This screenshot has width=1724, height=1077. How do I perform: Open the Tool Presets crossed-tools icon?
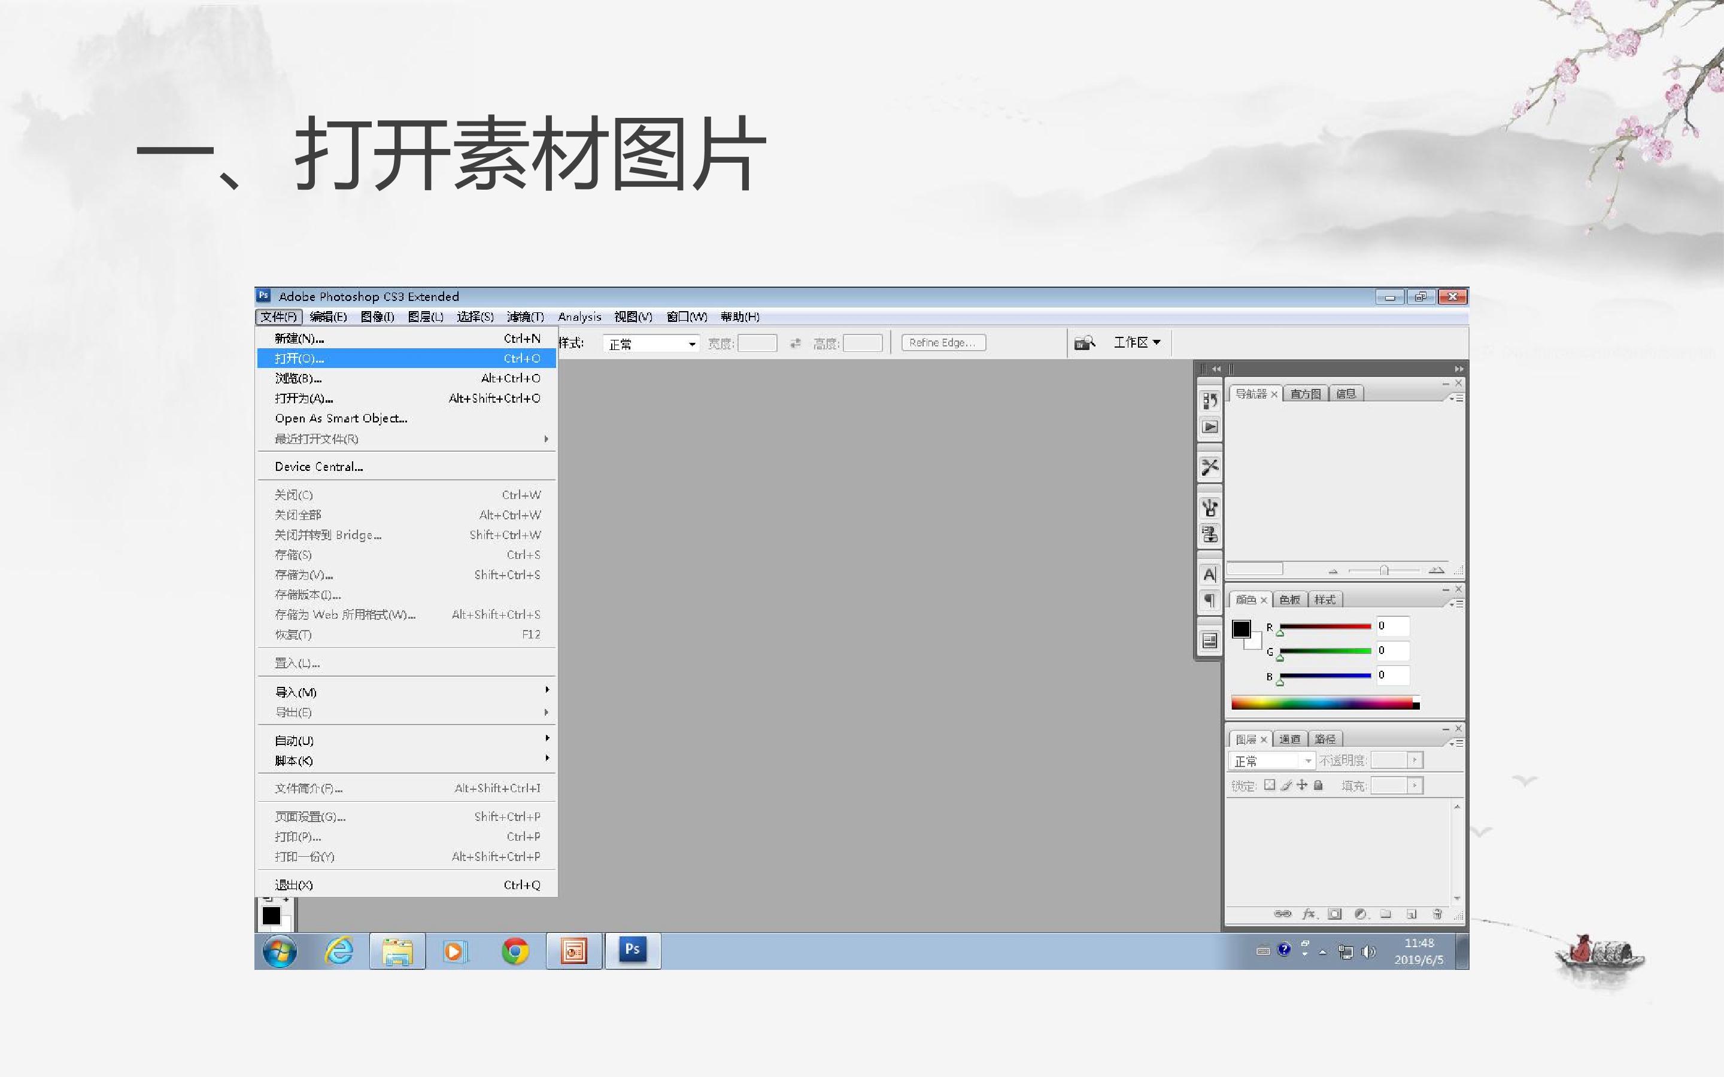point(1210,467)
